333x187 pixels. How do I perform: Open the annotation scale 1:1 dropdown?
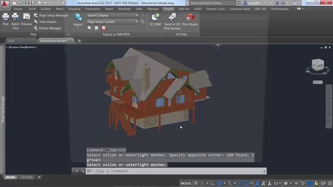(x=277, y=183)
